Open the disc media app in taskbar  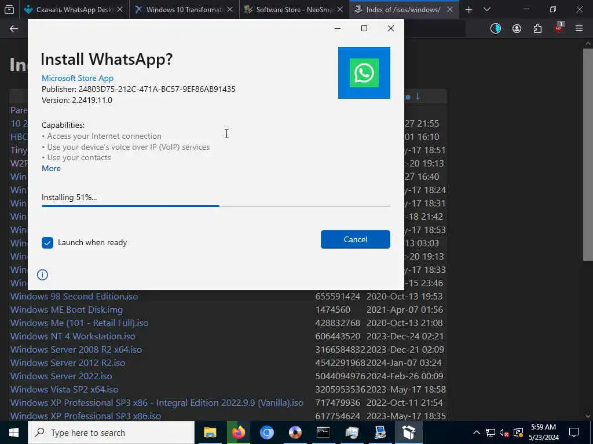click(295, 432)
